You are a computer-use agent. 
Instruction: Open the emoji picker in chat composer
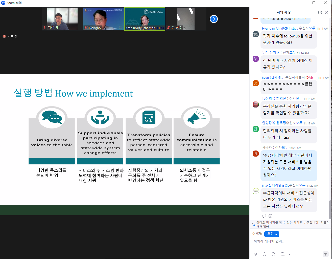(265, 254)
